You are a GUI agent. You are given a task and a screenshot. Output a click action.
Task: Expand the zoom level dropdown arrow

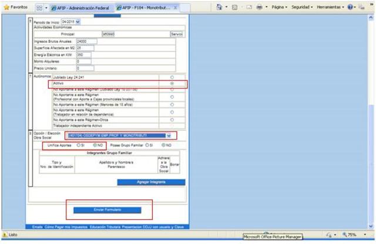365,235
